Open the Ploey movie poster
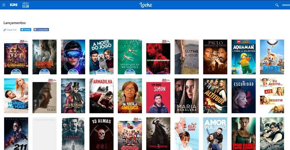290x150 pixels. pos(272,57)
